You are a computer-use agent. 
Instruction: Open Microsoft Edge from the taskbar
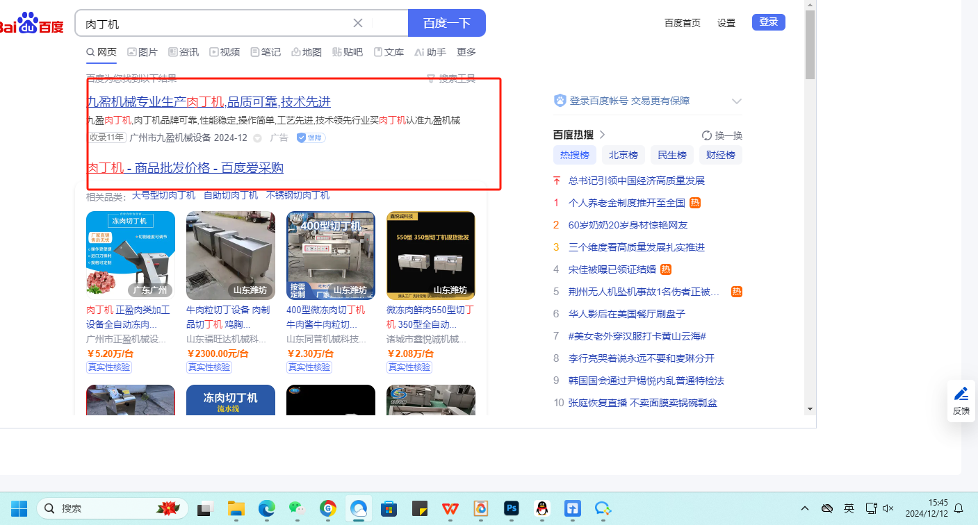click(267, 508)
